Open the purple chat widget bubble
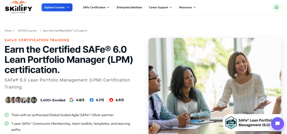The width and height of the screenshot is (287, 134). click(x=277, y=124)
